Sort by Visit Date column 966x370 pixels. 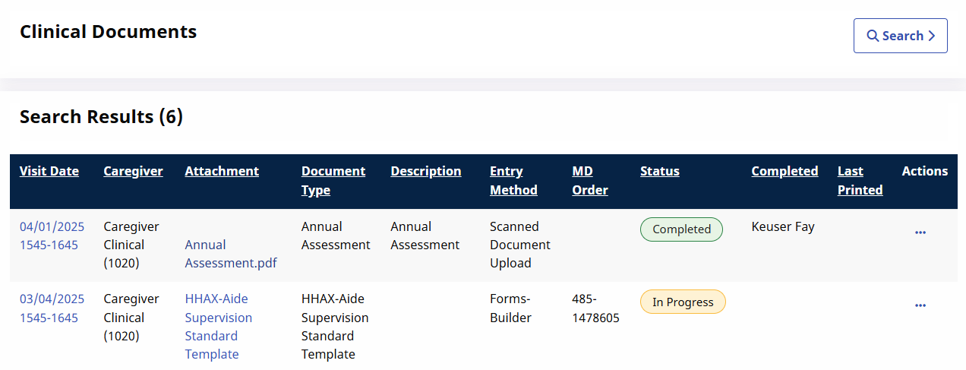49,171
